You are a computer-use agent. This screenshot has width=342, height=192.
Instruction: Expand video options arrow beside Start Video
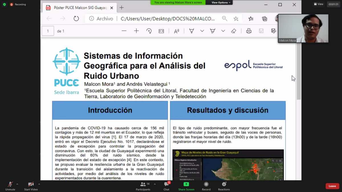tap(39, 184)
